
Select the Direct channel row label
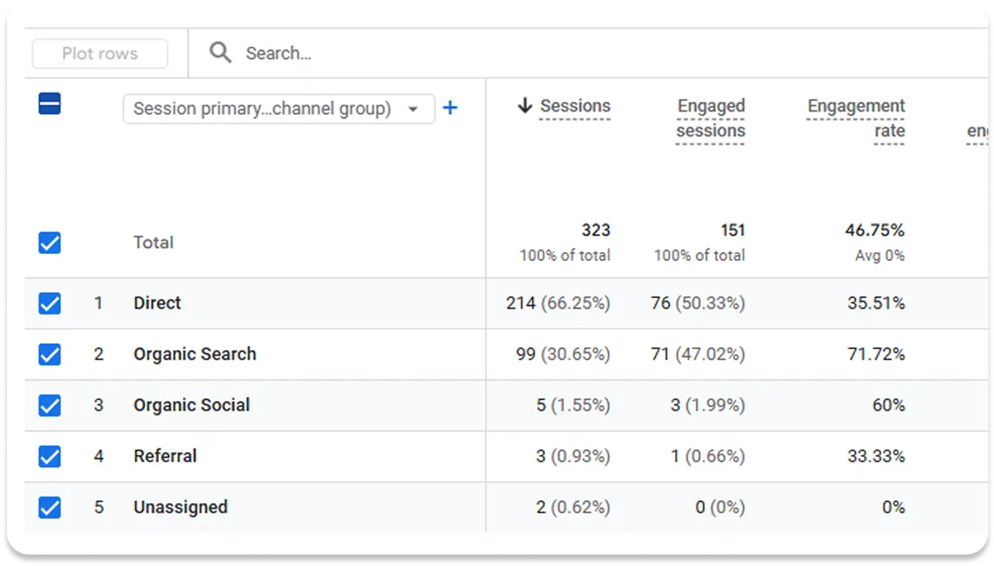157,303
